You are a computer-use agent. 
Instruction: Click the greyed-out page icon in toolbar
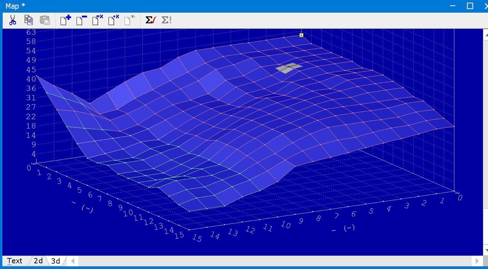tap(130, 20)
